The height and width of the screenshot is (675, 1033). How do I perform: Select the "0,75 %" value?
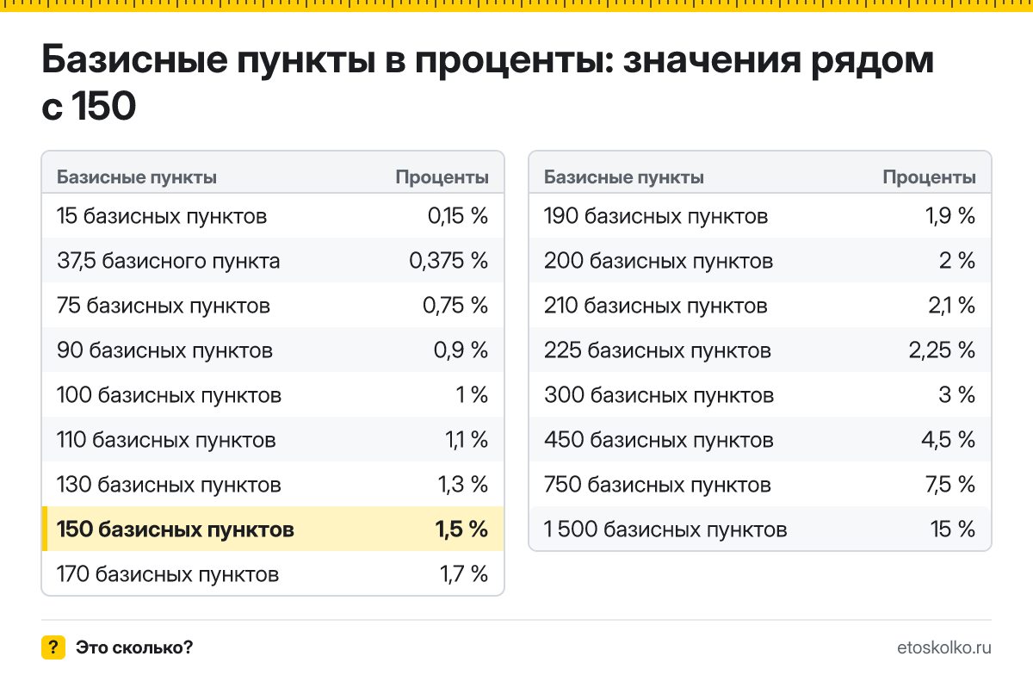pos(456,306)
